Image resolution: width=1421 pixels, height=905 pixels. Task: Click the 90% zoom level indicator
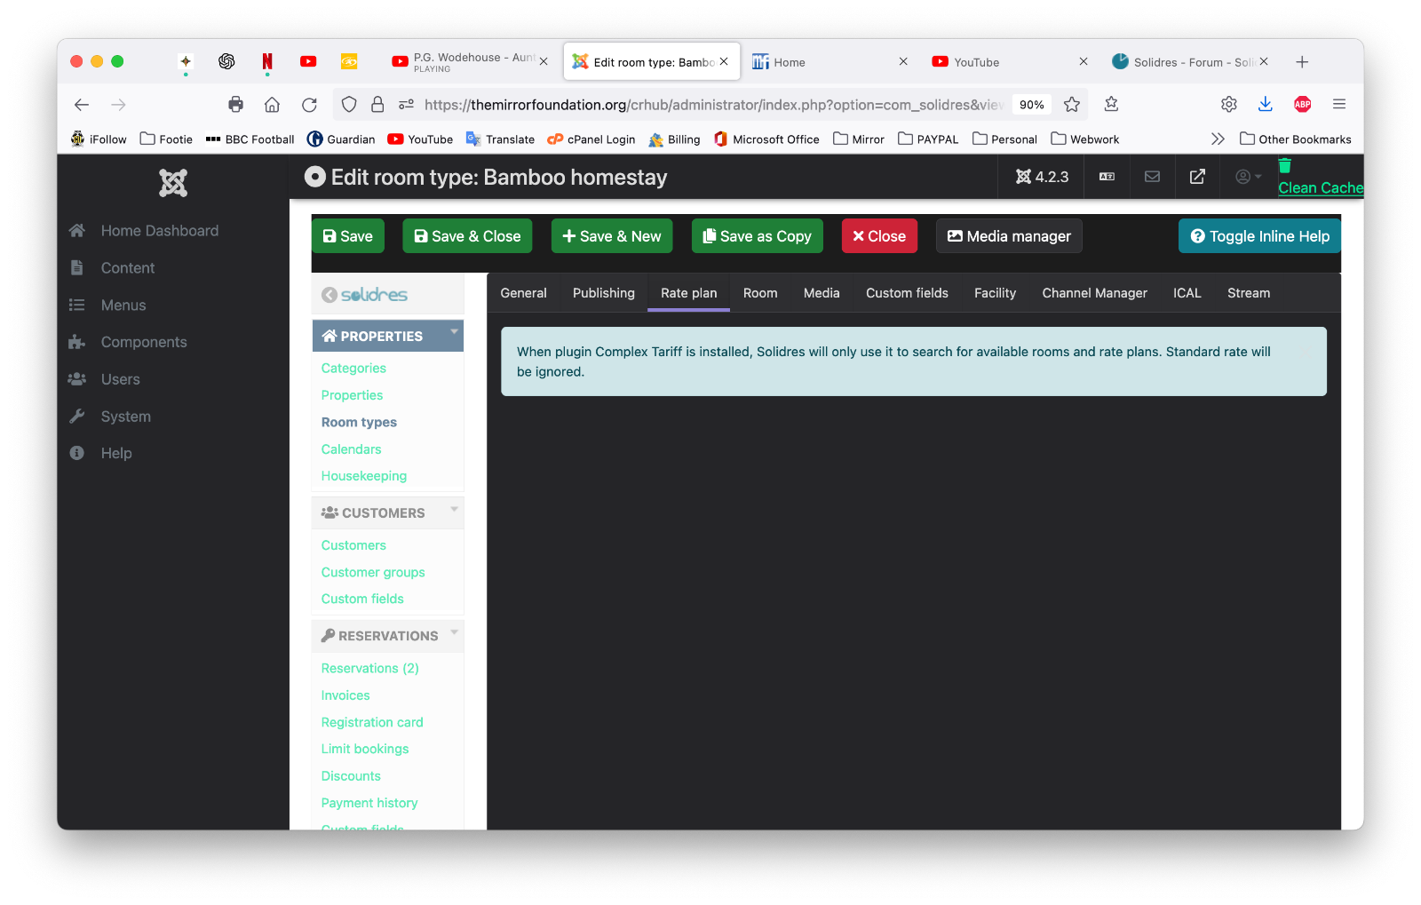[1031, 105]
